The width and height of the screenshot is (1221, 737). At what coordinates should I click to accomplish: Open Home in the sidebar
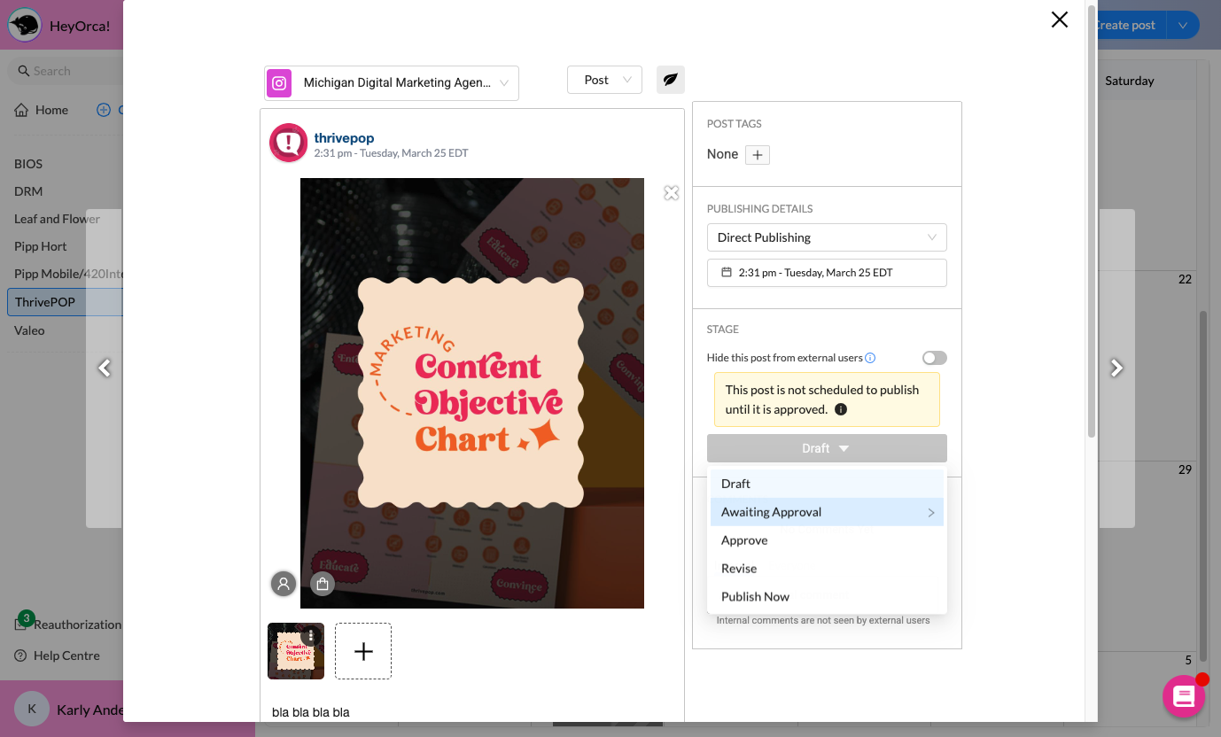point(42,110)
